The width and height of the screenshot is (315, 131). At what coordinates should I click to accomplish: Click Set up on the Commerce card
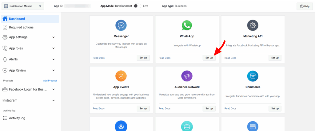pos(275,109)
